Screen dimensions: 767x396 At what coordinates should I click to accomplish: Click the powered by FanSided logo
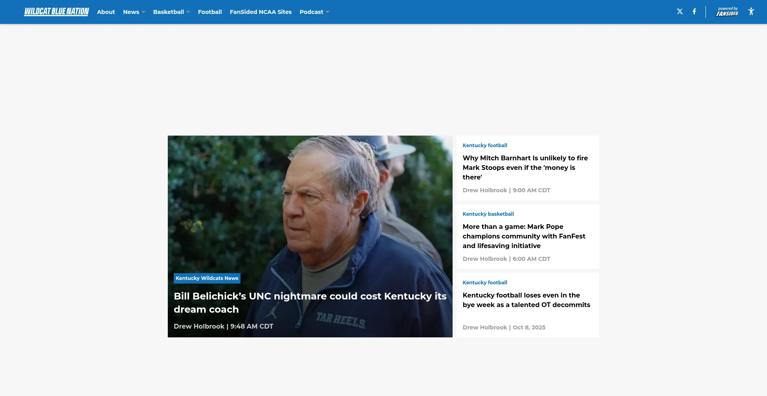[x=727, y=12]
